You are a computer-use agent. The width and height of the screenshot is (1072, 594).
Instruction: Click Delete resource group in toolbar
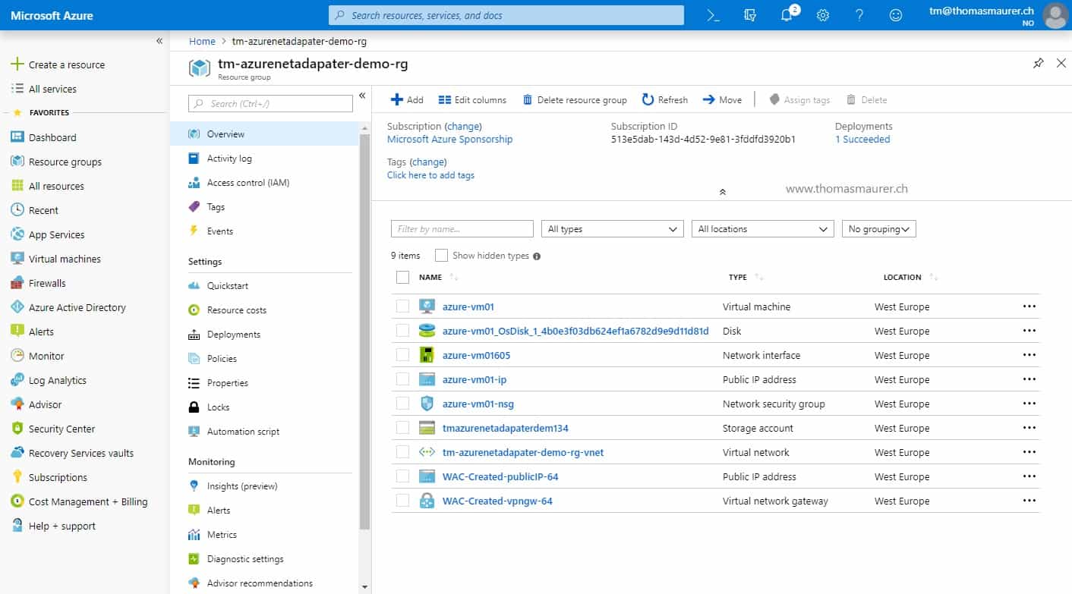click(575, 99)
